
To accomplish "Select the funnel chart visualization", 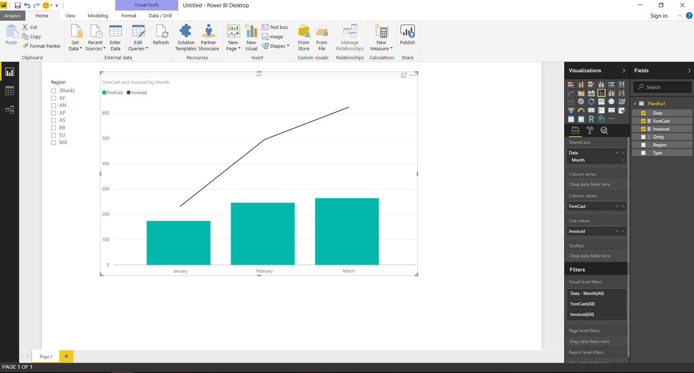I will tap(571, 110).
